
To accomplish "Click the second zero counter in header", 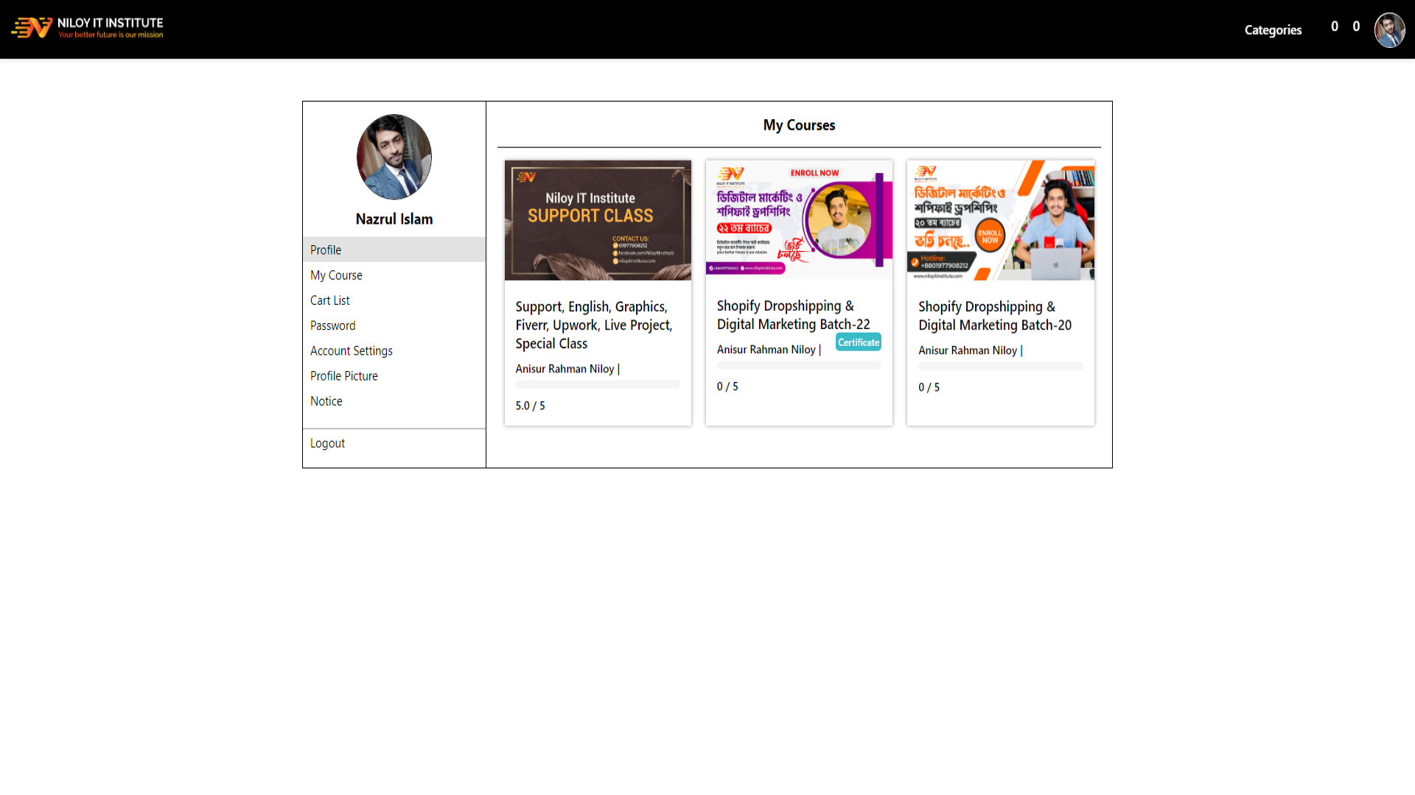I will coord(1356,26).
